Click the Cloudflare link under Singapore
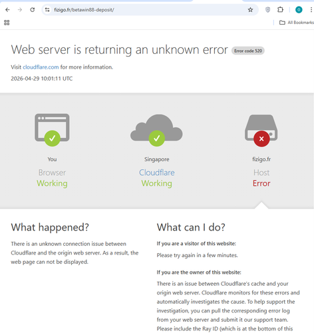 [x=157, y=172]
